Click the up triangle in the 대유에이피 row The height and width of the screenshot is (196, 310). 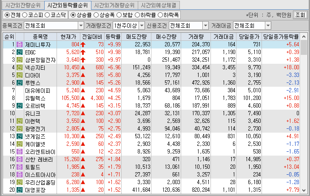click(x=83, y=90)
